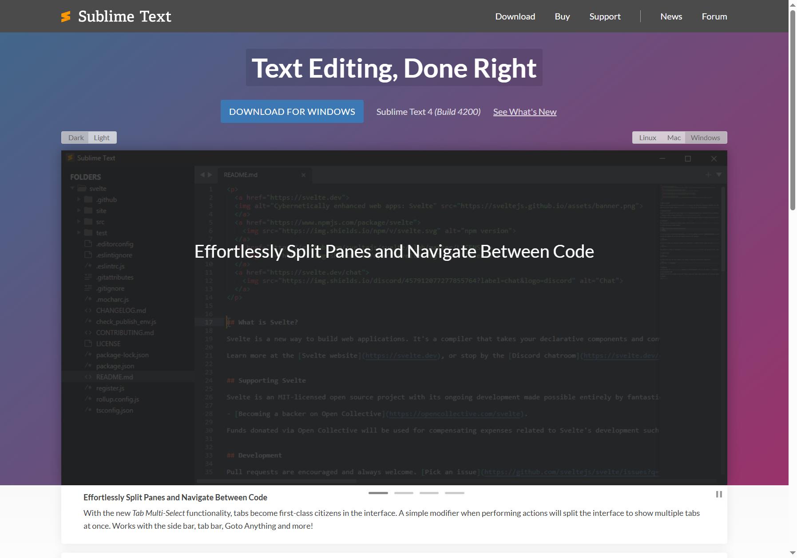The image size is (797, 558).
Task: Open LICENSE file in sidebar
Action: [108, 344]
